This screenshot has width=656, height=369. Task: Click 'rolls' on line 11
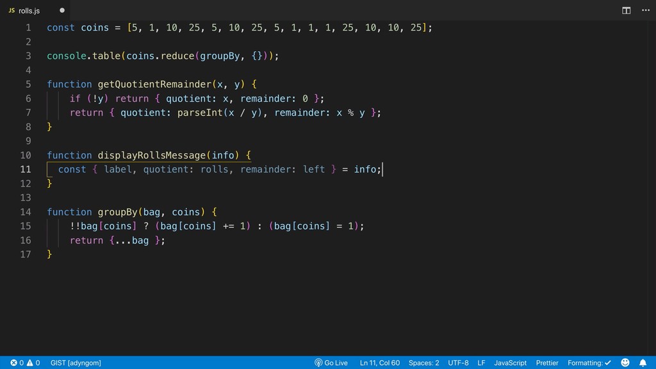215,169
